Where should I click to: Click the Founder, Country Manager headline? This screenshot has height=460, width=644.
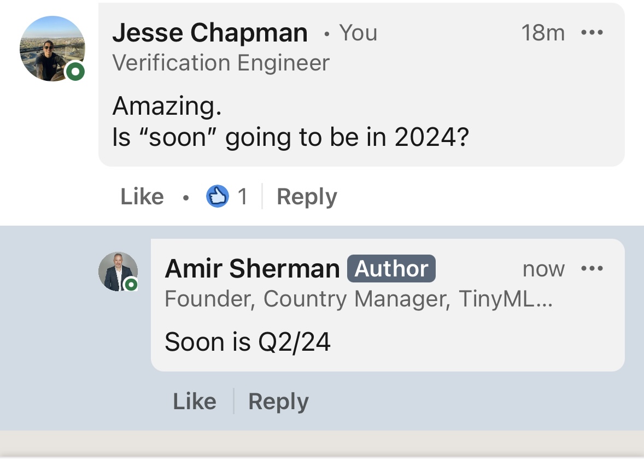pos(358,299)
